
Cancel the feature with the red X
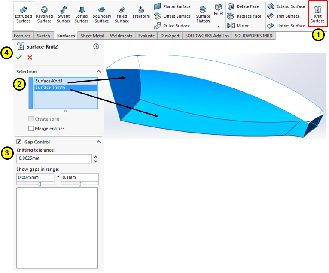click(30, 58)
